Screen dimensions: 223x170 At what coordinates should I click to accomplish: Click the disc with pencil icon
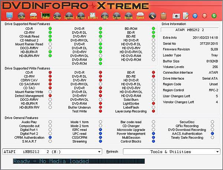(152, 16)
